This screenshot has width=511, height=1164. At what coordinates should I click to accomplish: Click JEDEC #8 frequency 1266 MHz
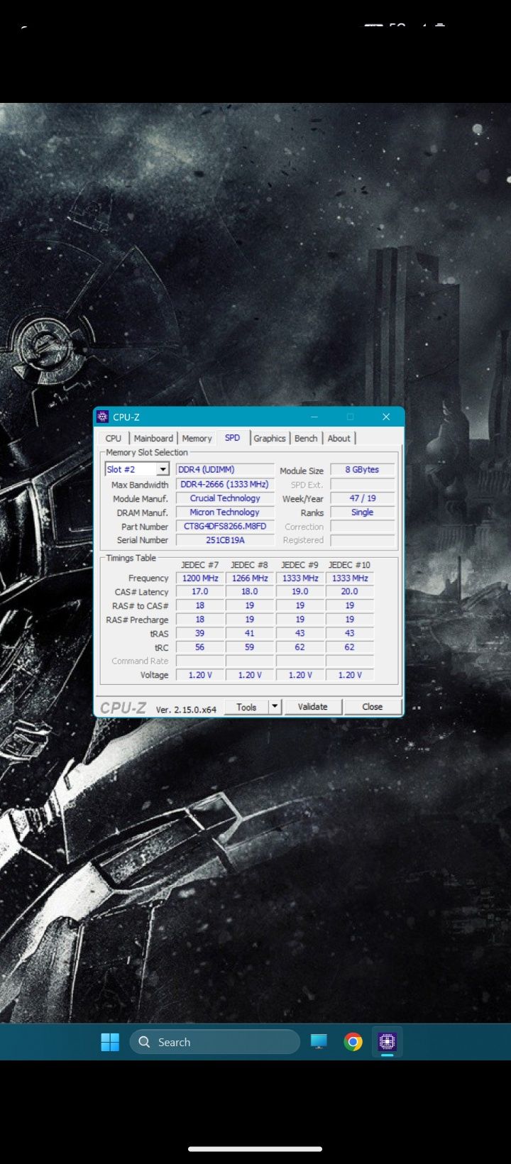[x=250, y=578]
